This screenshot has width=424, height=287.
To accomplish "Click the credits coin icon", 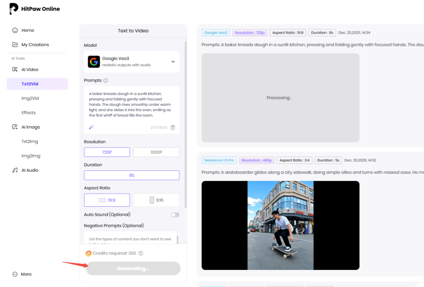I will pyautogui.click(x=88, y=253).
